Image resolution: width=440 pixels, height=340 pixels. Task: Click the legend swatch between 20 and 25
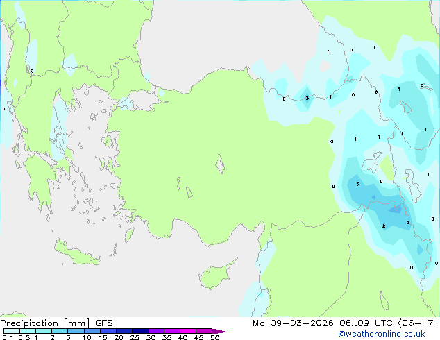pyautogui.click(x=124, y=331)
